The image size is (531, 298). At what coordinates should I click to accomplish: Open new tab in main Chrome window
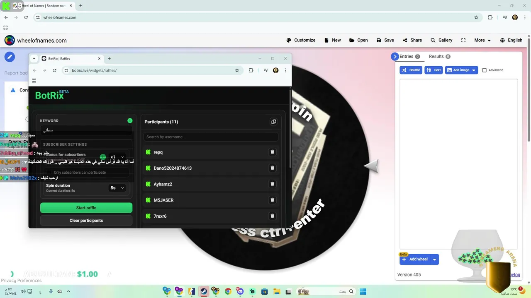(x=80, y=5)
